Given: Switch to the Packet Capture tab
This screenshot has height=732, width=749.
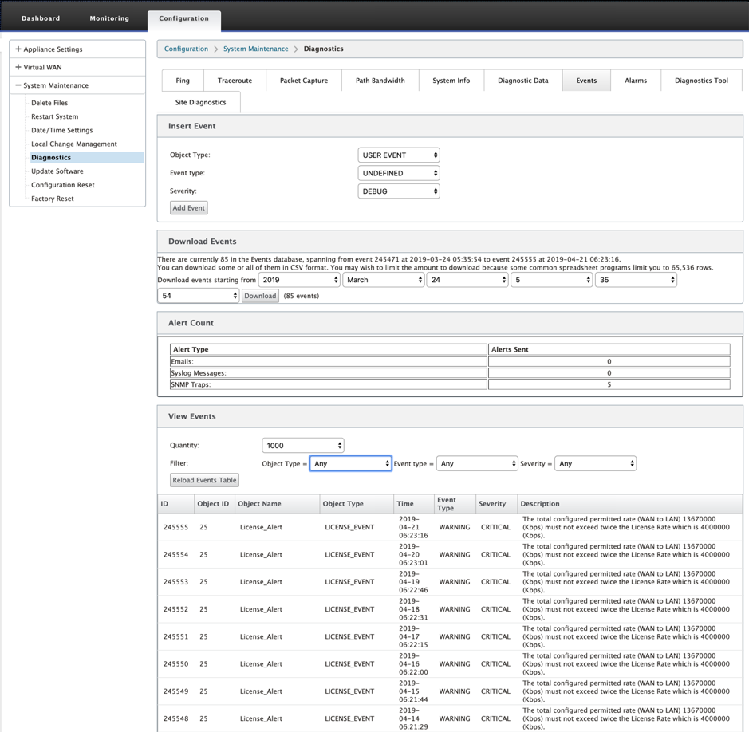Looking at the screenshot, I should point(304,81).
